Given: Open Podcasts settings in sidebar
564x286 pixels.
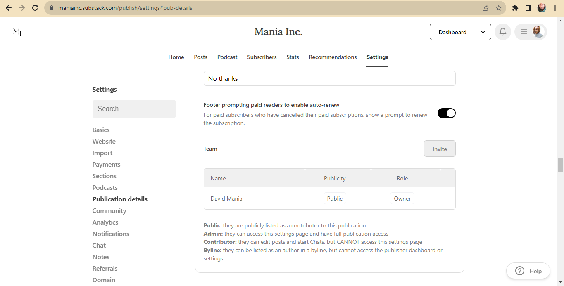Looking at the screenshot, I should (105, 187).
